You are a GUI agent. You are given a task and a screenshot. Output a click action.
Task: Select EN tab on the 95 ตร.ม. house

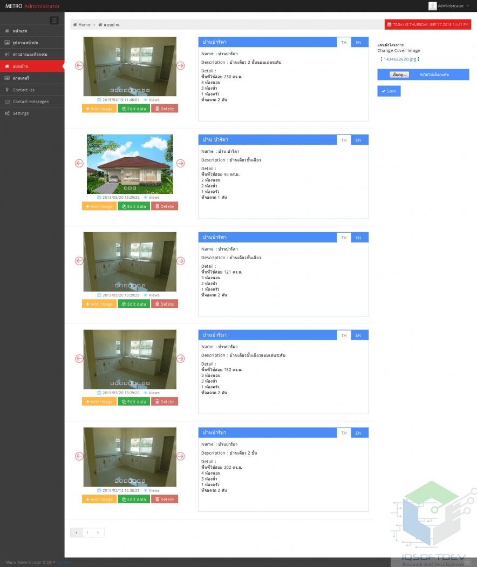click(x=358, y=140)
